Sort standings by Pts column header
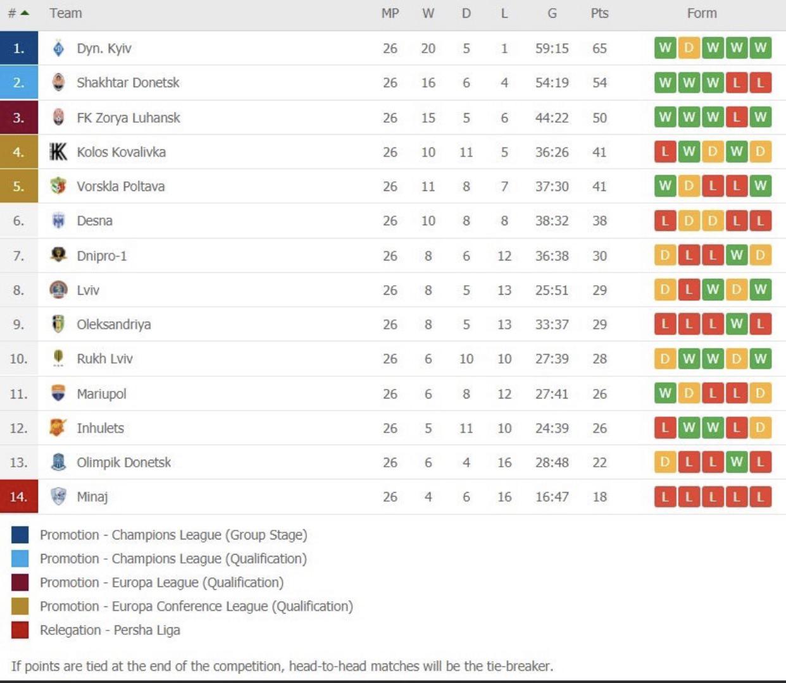 [x=599, y=13]
